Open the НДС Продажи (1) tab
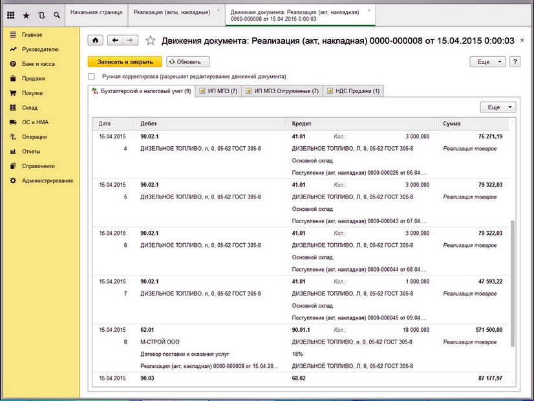 click(354, 91)
